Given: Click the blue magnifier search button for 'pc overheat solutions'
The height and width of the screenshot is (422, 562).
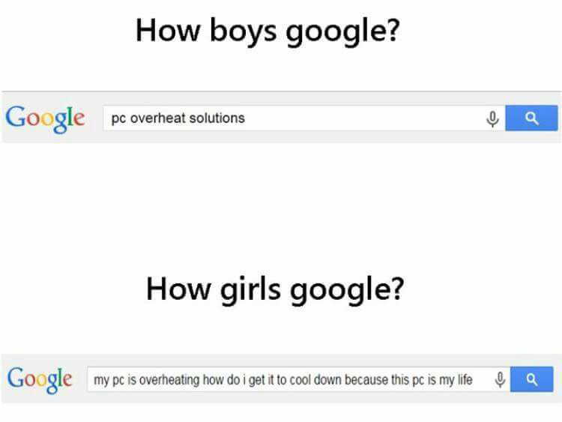Looking at the screenshot, I should click(531, 118).
